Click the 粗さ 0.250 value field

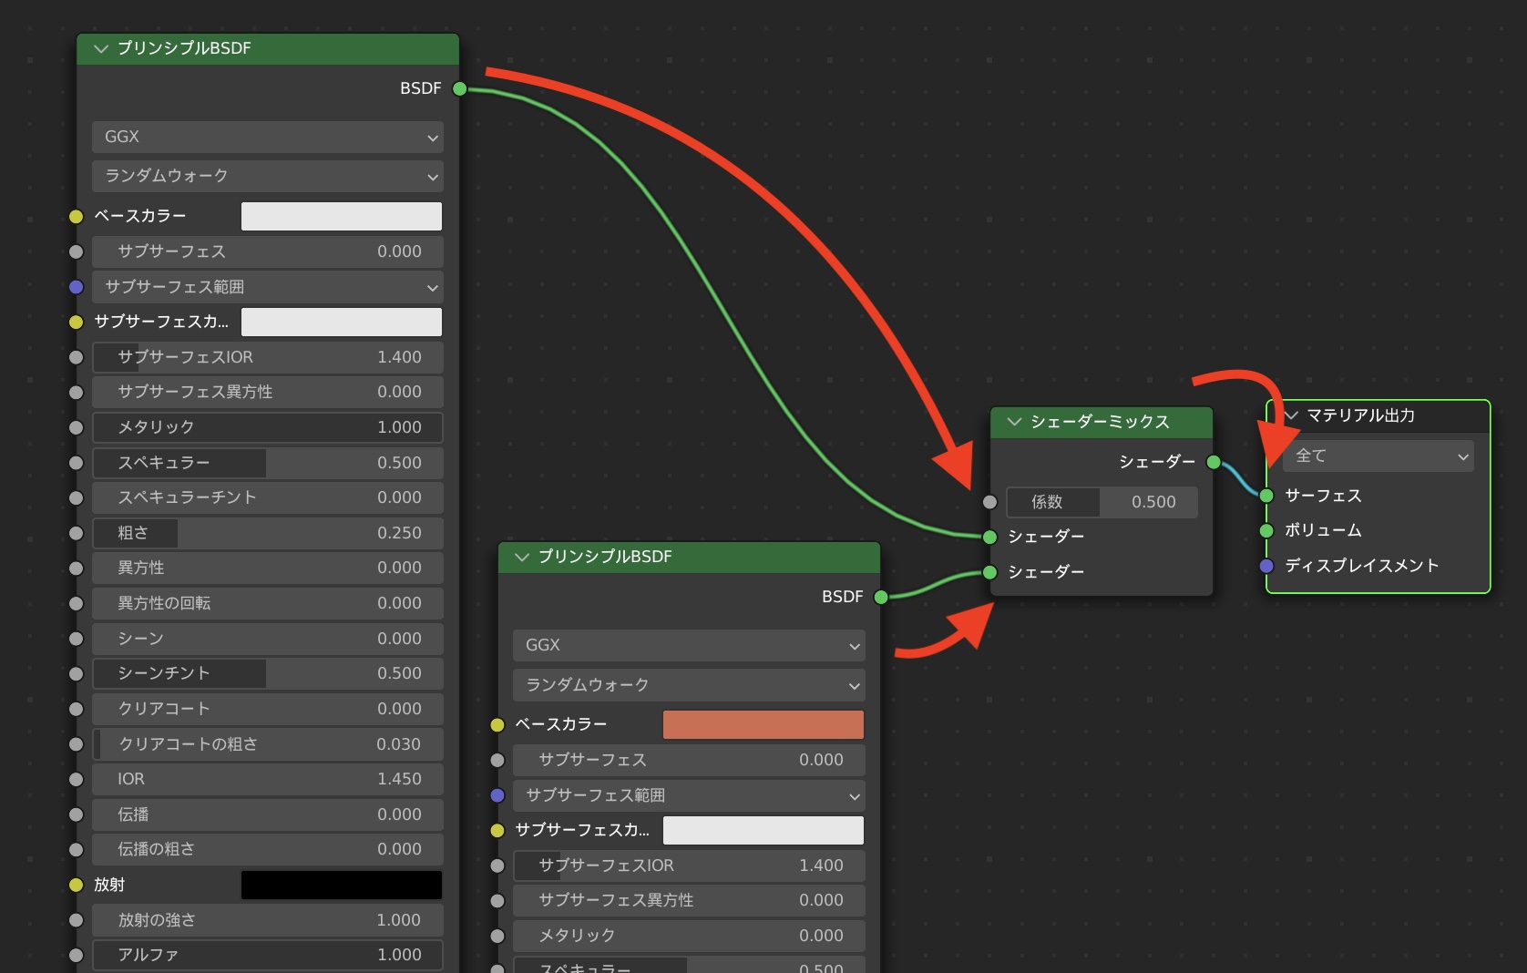267,533
